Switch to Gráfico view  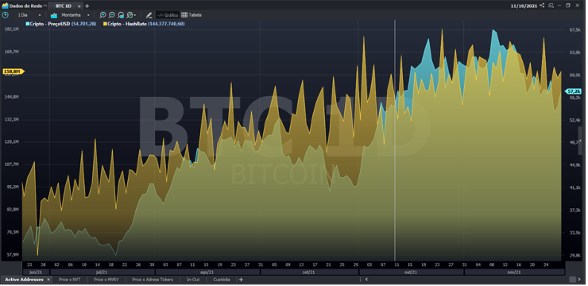[x=168, y=15]
